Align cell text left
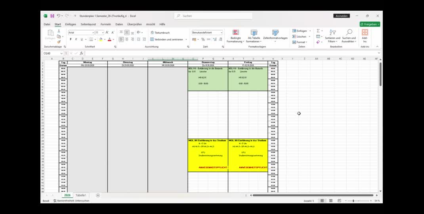424x214 pixels. point(121,40)
